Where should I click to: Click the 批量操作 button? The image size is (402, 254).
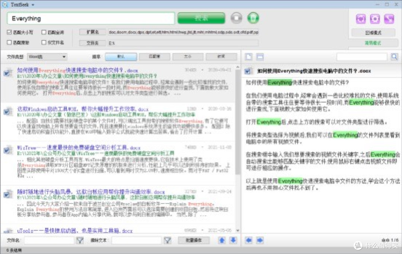pyautogui.click(x=194, y=241)
